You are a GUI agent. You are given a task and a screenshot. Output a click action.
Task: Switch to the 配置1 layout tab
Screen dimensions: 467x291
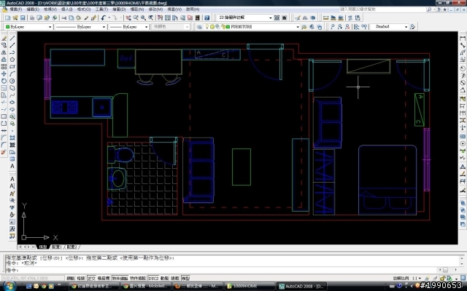pyautogui.click(x=57, y=247)
